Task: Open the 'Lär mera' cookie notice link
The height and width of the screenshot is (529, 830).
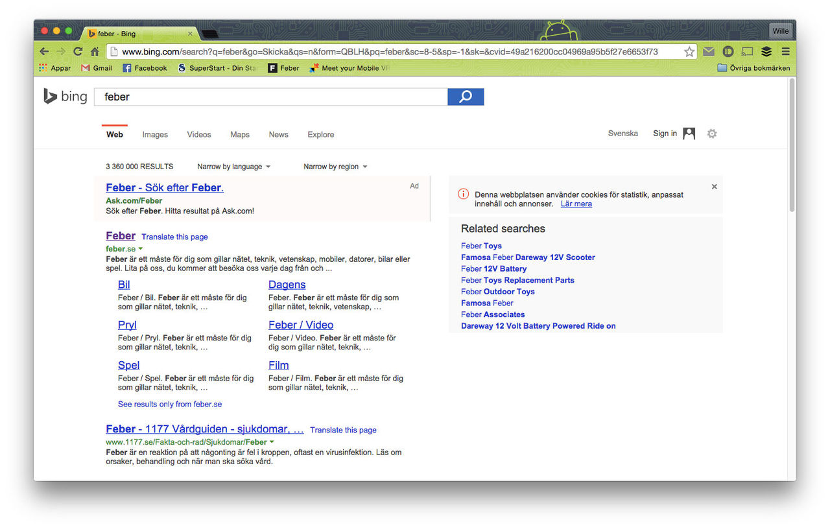Action: tap(576, 203)
